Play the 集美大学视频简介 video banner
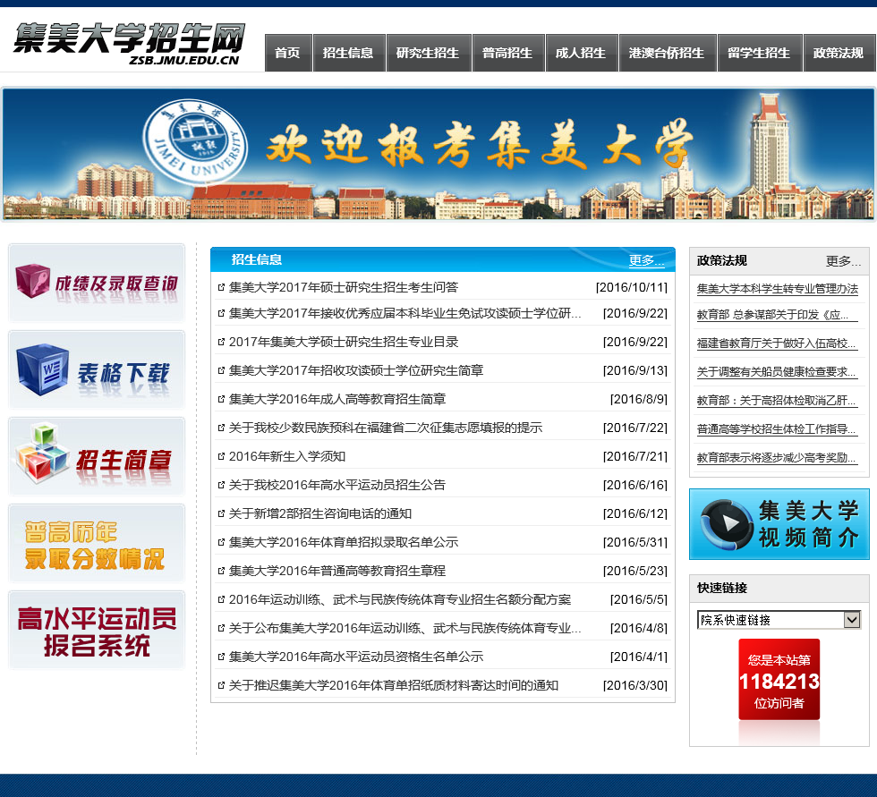Viewport: 877px width, 797px height. coord(779,524)
